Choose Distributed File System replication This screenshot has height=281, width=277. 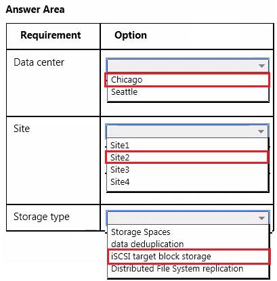click(x=177, y=269)
